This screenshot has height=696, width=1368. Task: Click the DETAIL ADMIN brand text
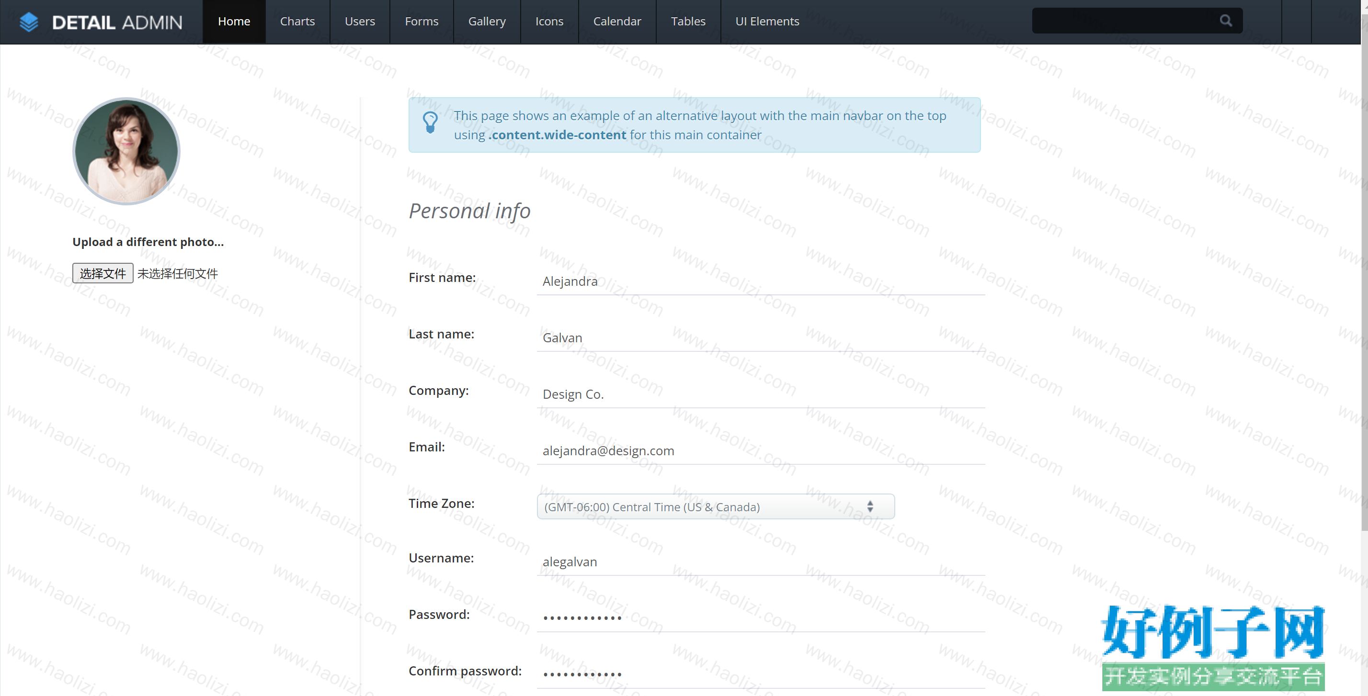(x=117, y=22)
